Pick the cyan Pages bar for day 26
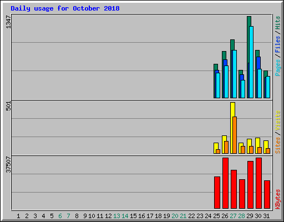This screenshot has height=222, width=284. point(226,82)
